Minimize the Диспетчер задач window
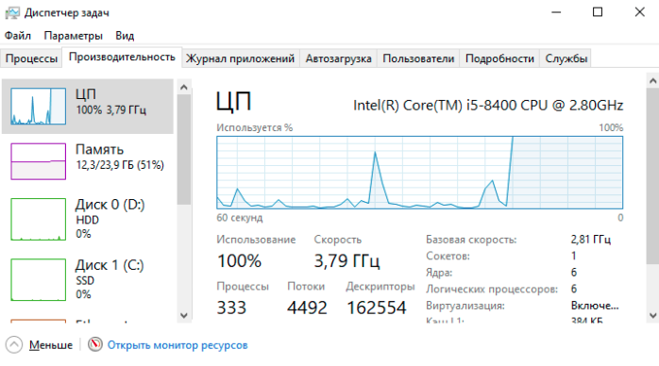Image resolution: width=659 pixels, height=366 pixels. 556,12
